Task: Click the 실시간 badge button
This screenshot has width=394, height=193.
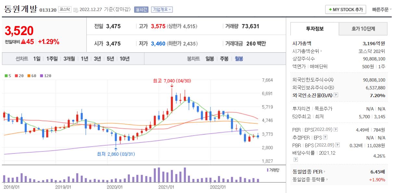Action: coord(141,10)
